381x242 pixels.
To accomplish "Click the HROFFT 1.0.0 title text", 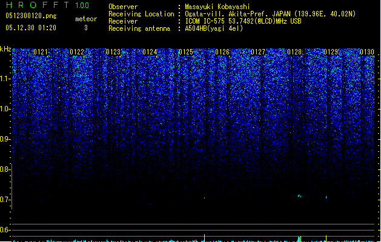I will pyautogui.click(x=47, y=5).
